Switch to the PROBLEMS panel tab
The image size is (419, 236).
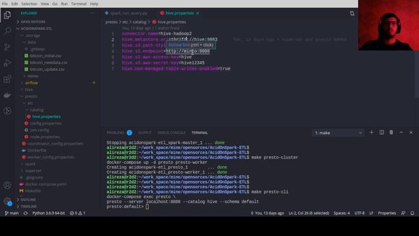point(115,132)
